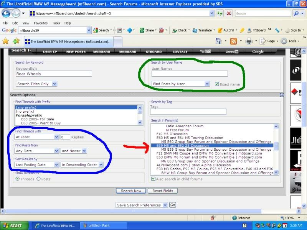Image resolution: width=307 pixels, height=230 pixels.
Task: Click the Tag input field
Action: pyautogui.click(x=188, y=112)
